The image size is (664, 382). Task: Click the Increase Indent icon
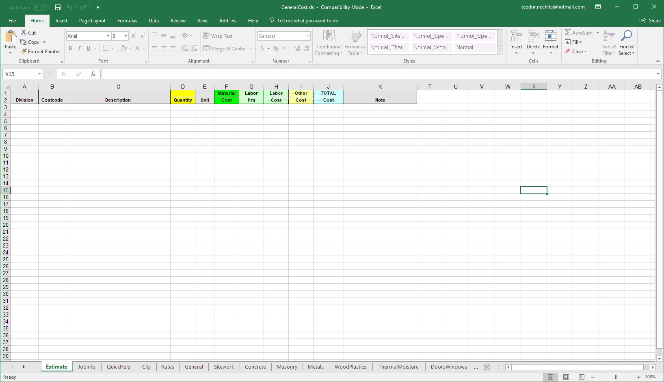click(194, 48)
